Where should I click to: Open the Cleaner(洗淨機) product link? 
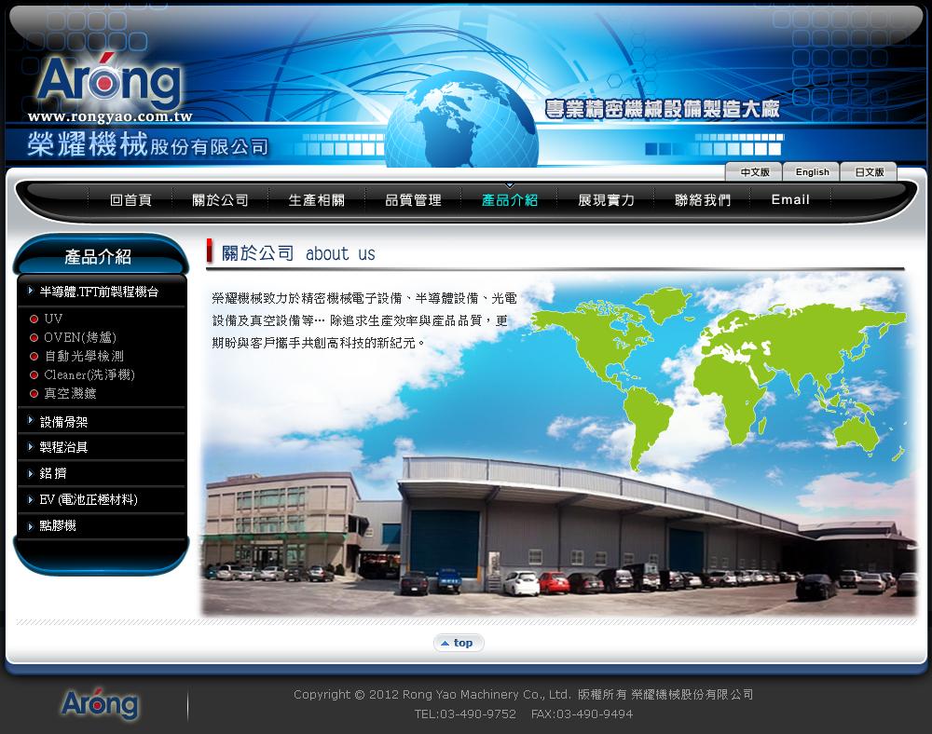(x=89, y=374)
